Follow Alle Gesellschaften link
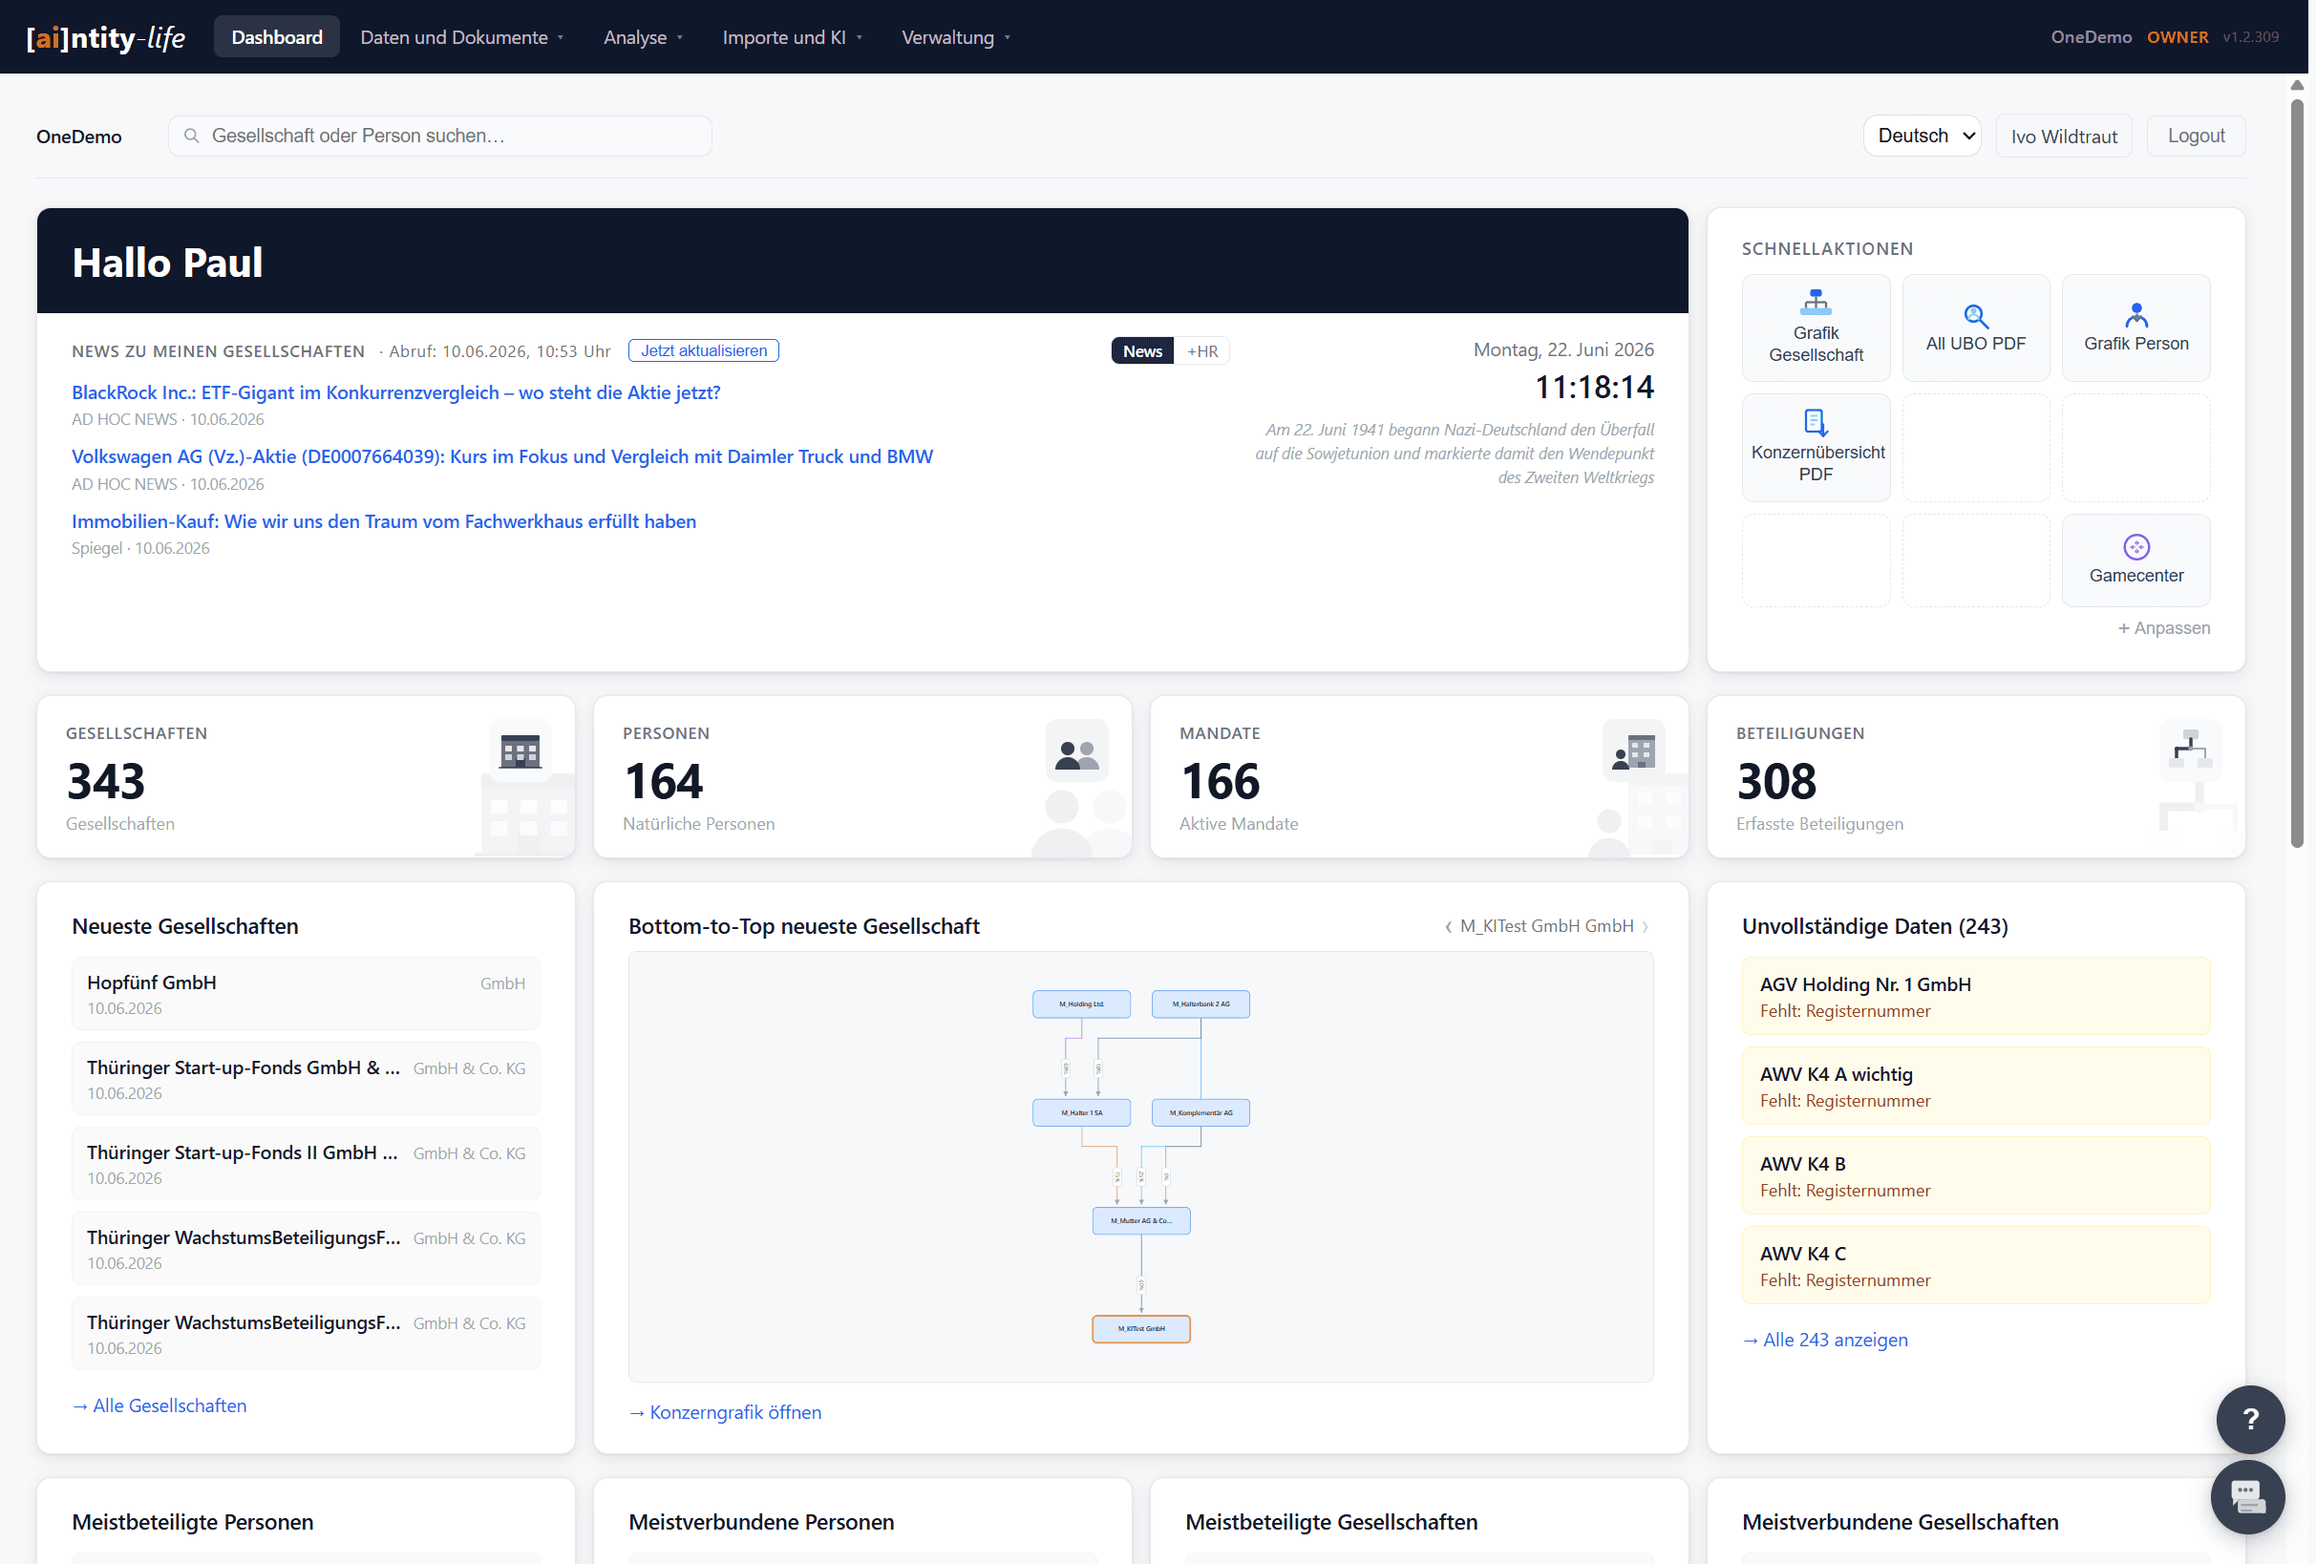 159,1405
